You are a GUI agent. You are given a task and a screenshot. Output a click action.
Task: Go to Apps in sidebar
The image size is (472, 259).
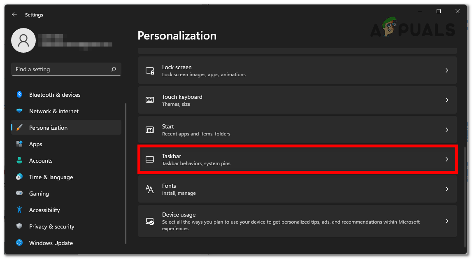pos(36,144)
